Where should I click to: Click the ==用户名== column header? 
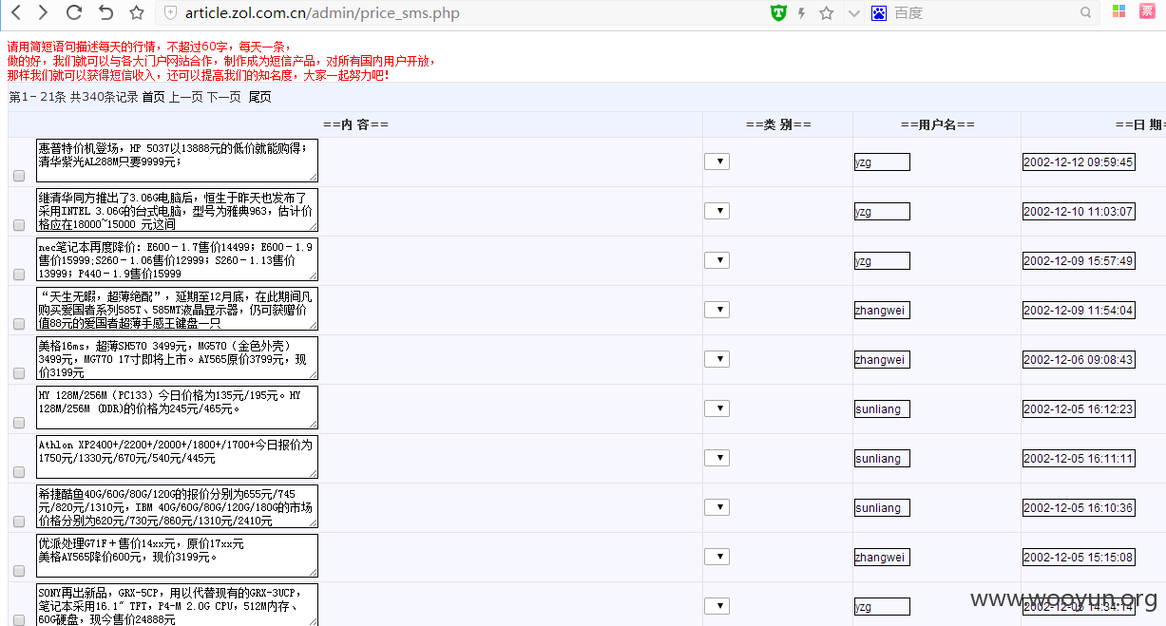click(937, 125)
